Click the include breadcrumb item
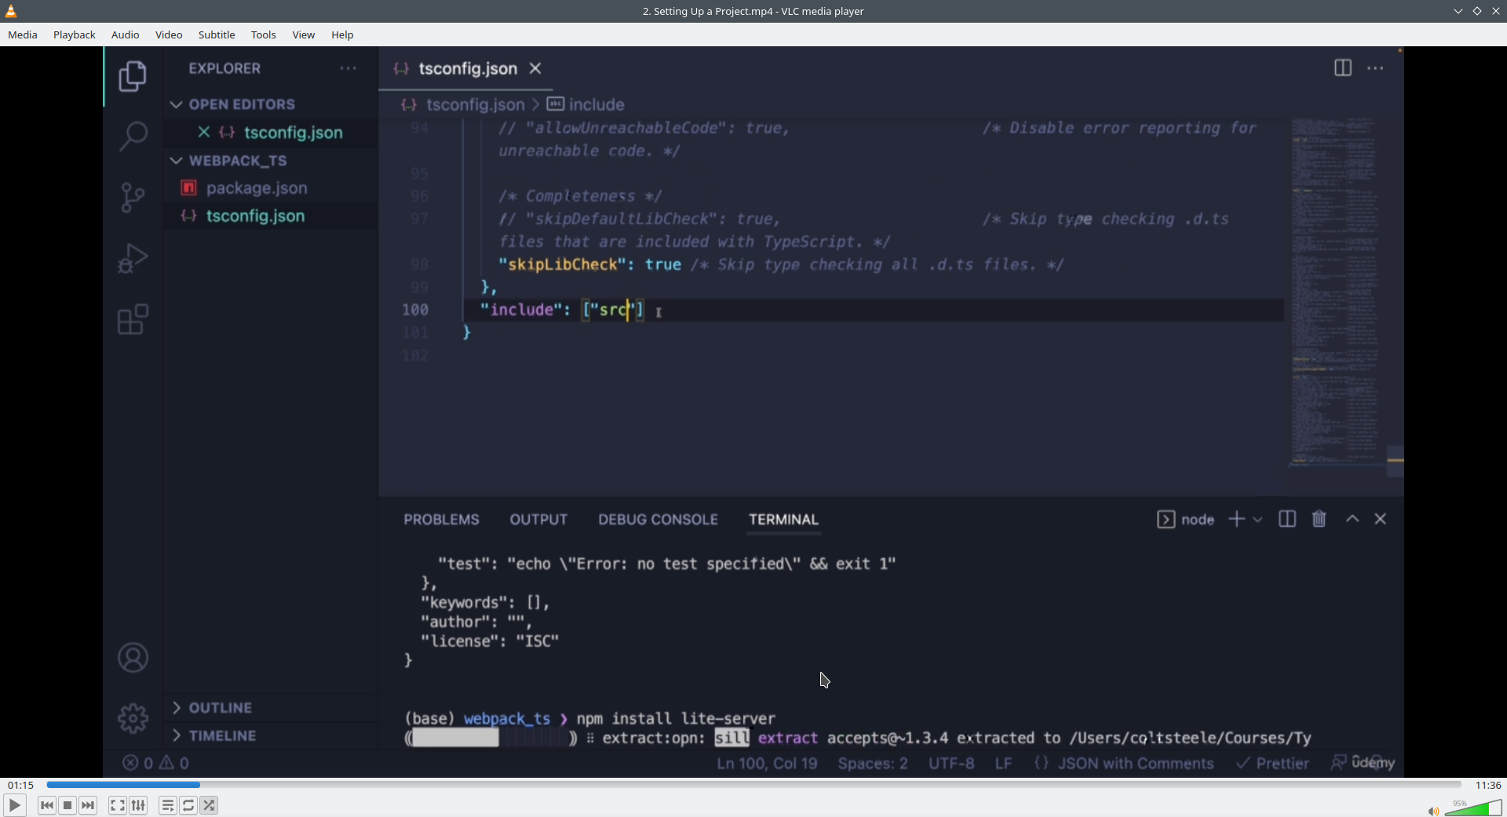Screen dimensions: 1507x817 pos(597,104)
